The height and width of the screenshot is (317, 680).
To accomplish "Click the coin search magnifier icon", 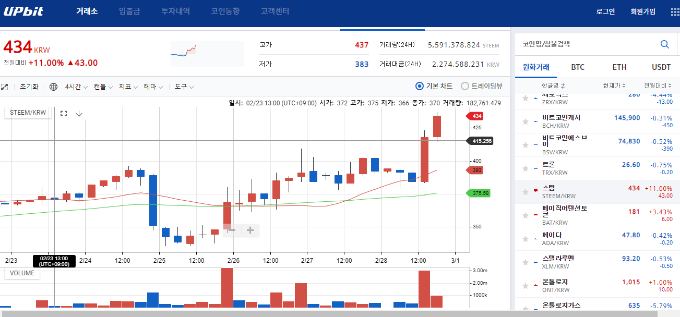I will [x=664, y=44].
